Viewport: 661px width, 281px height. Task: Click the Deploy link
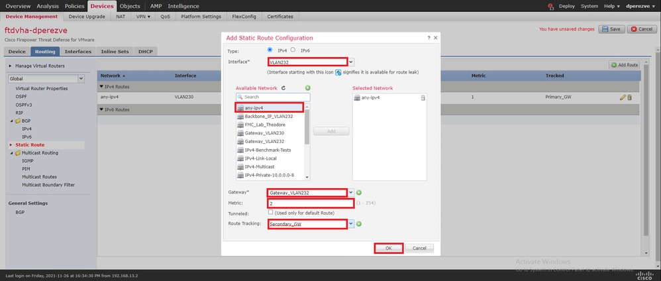[x=566, y=7]
